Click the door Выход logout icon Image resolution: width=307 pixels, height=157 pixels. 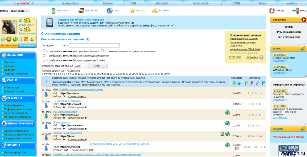296,11
